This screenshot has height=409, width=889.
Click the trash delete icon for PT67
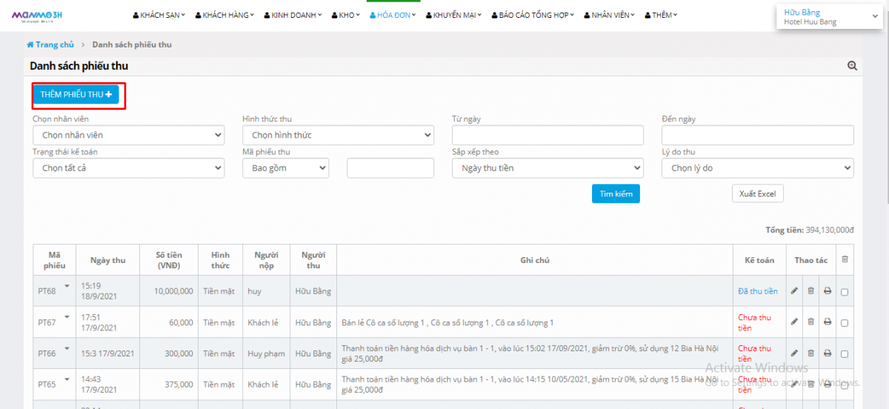pos(810,322)
